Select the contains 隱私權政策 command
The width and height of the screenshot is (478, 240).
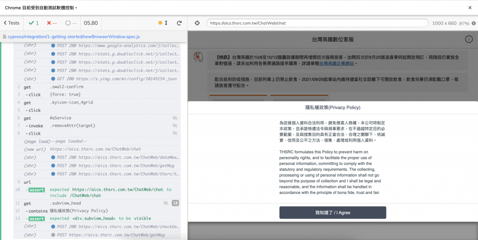[x=97, y=211]
